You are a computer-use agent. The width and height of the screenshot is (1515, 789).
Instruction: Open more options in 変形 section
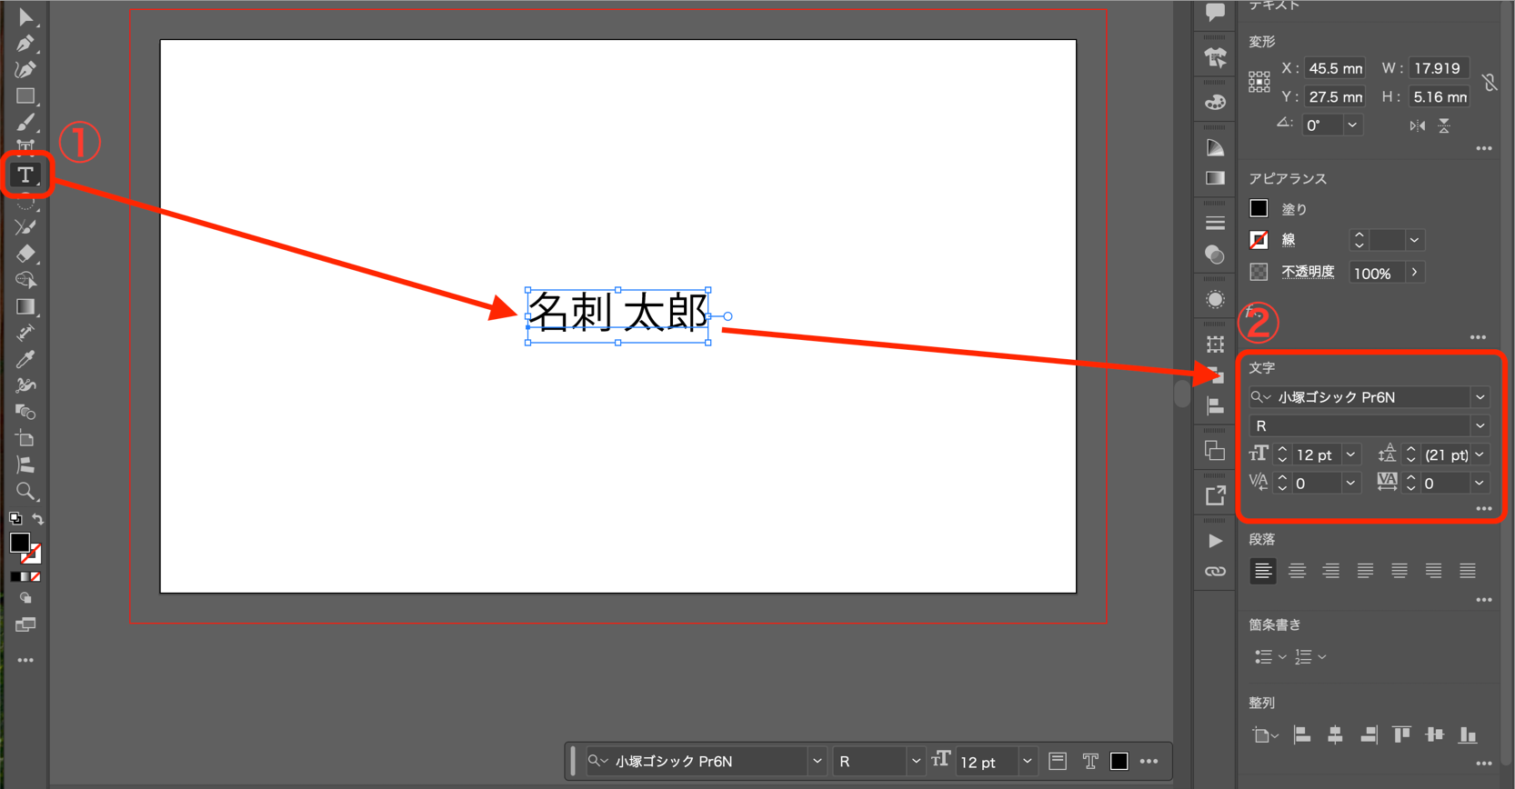click(x=1484, y=148)
